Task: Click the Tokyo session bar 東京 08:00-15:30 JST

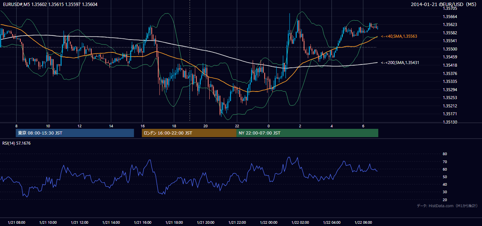Action: click(x=75, y=133)
